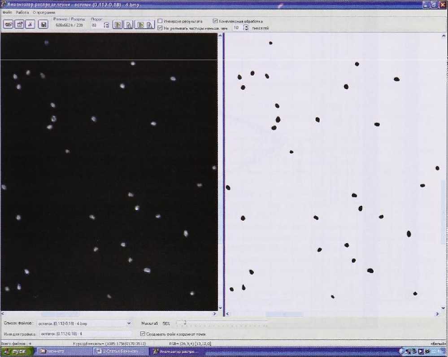Toggle Комплексная обработка checkbox

click(215, 21)
